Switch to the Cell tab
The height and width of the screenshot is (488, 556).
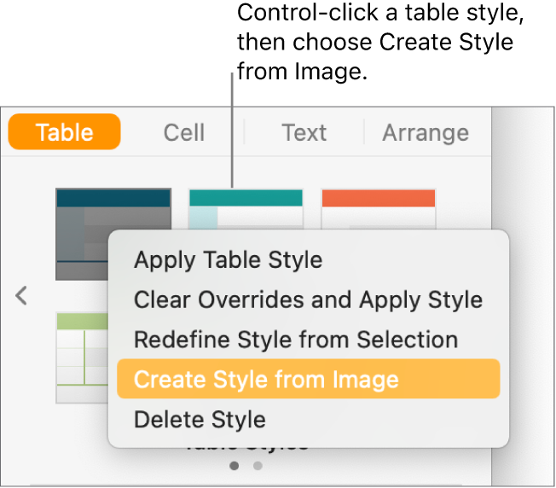184,132
